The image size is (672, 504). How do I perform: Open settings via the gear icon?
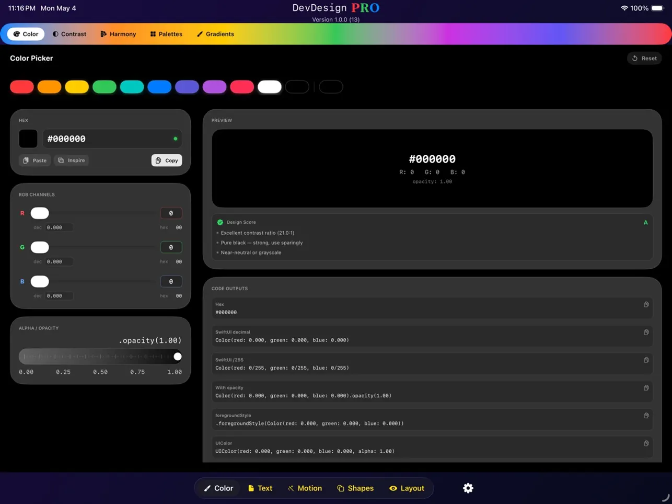point(468,488)
